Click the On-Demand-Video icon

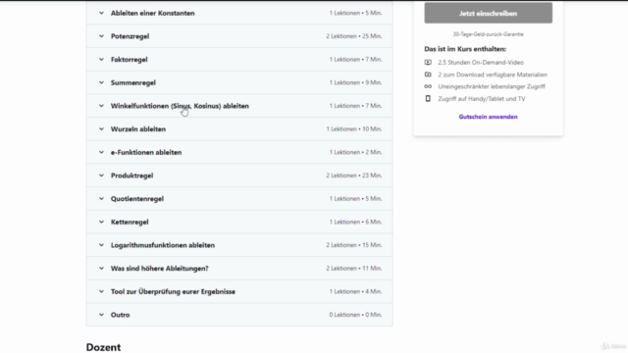click(x=428, y=63)
